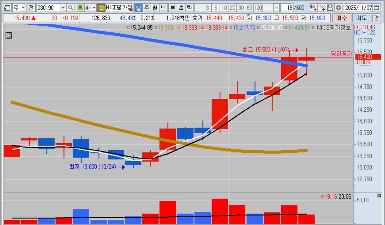385x225 pixels.
Task: Select the 5 interval button
Action: point(216,8)
